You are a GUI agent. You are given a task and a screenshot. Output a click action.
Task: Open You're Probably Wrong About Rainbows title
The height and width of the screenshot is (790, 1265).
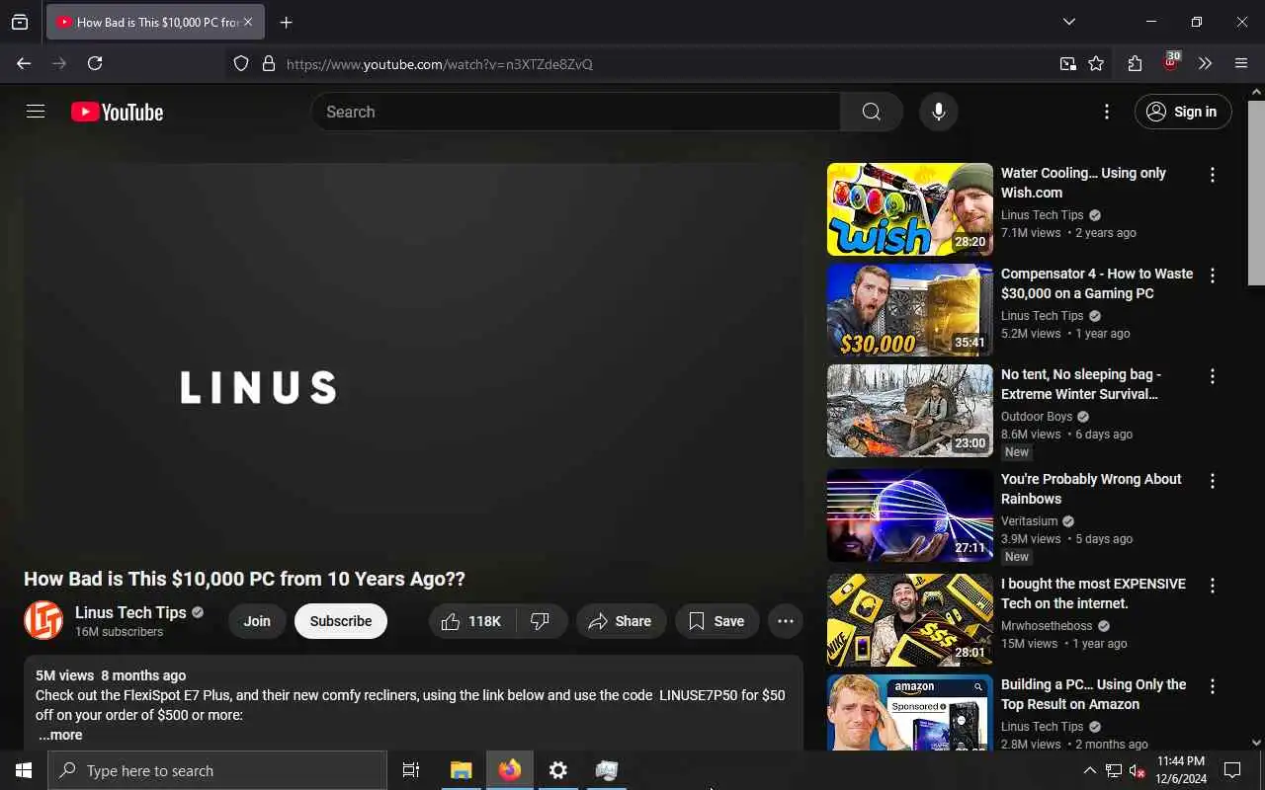tap(1091, 489)
